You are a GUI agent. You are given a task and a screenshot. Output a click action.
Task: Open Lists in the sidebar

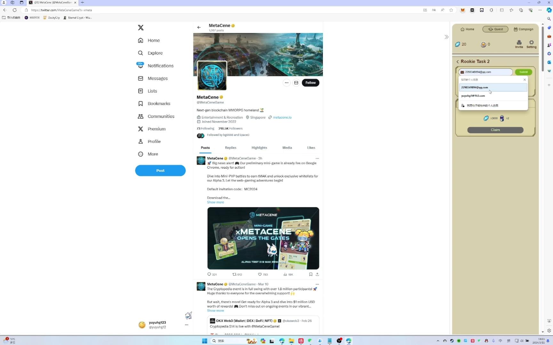coord(148,91)
